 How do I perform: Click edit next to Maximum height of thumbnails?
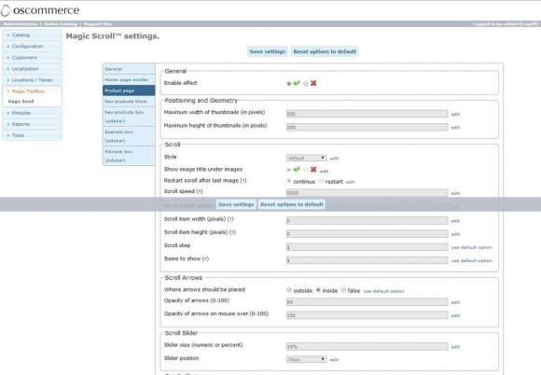coord(455,128)
